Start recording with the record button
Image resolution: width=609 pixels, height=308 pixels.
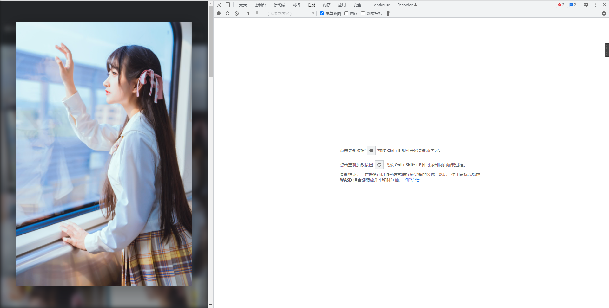coord(218,13)
